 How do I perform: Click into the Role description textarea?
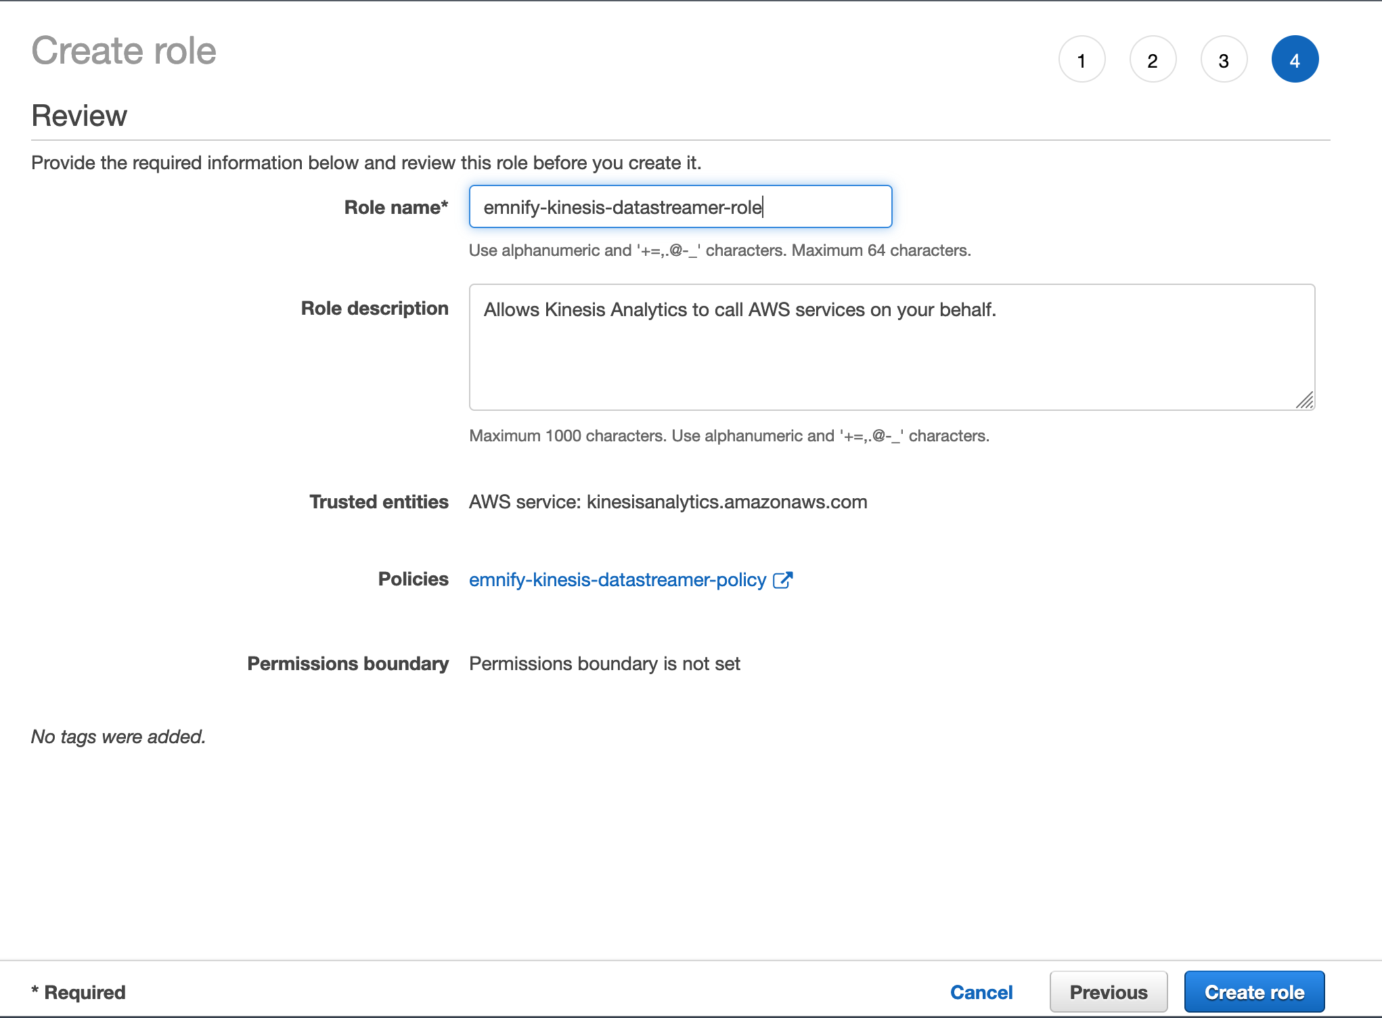pyautogui.click(x=892, y=347)
